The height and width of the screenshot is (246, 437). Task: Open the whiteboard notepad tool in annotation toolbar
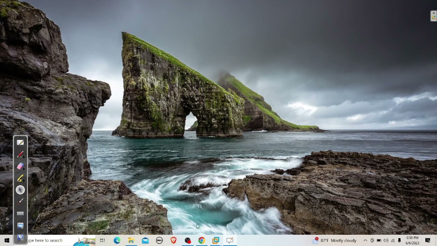20,142
